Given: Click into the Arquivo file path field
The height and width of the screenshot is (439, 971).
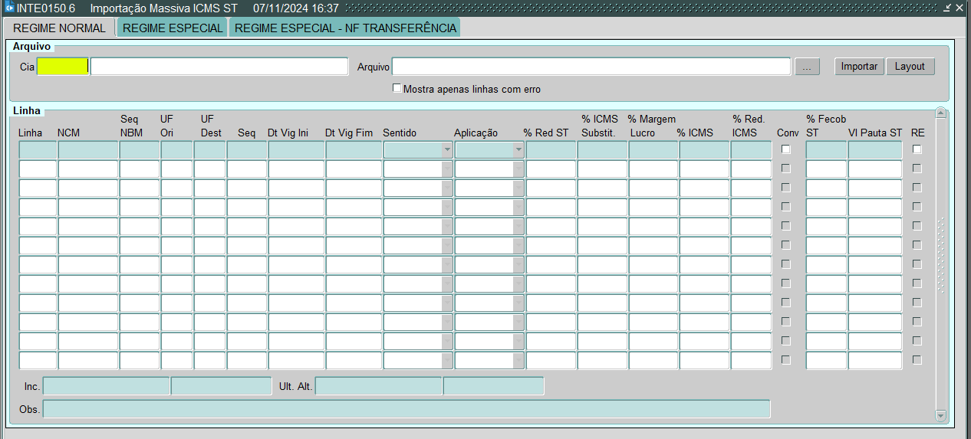Looking at the screenshot, I should coord(591,67).
